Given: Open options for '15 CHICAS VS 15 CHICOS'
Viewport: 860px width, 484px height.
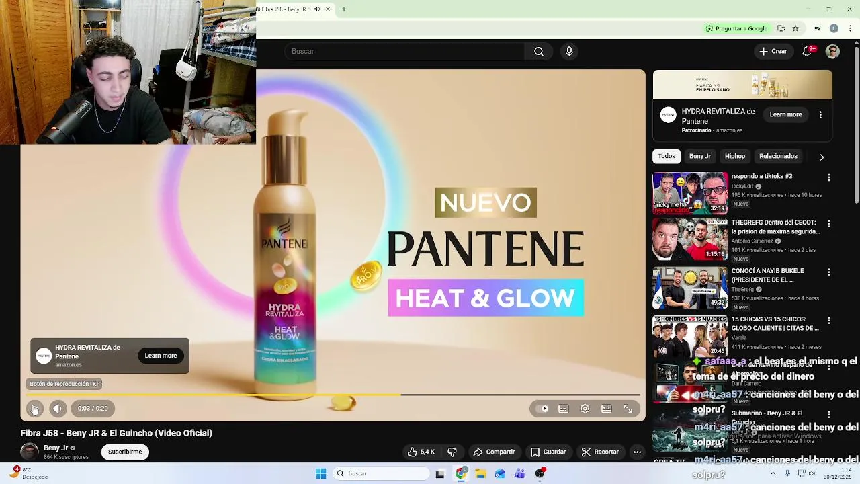Looking at the screenshot, I should tap(829, 321).
